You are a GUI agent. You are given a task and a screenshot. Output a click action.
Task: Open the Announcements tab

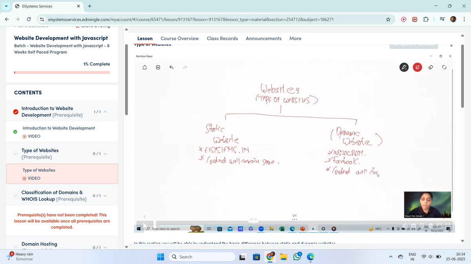pyautogui.click(x=264, y=38)
